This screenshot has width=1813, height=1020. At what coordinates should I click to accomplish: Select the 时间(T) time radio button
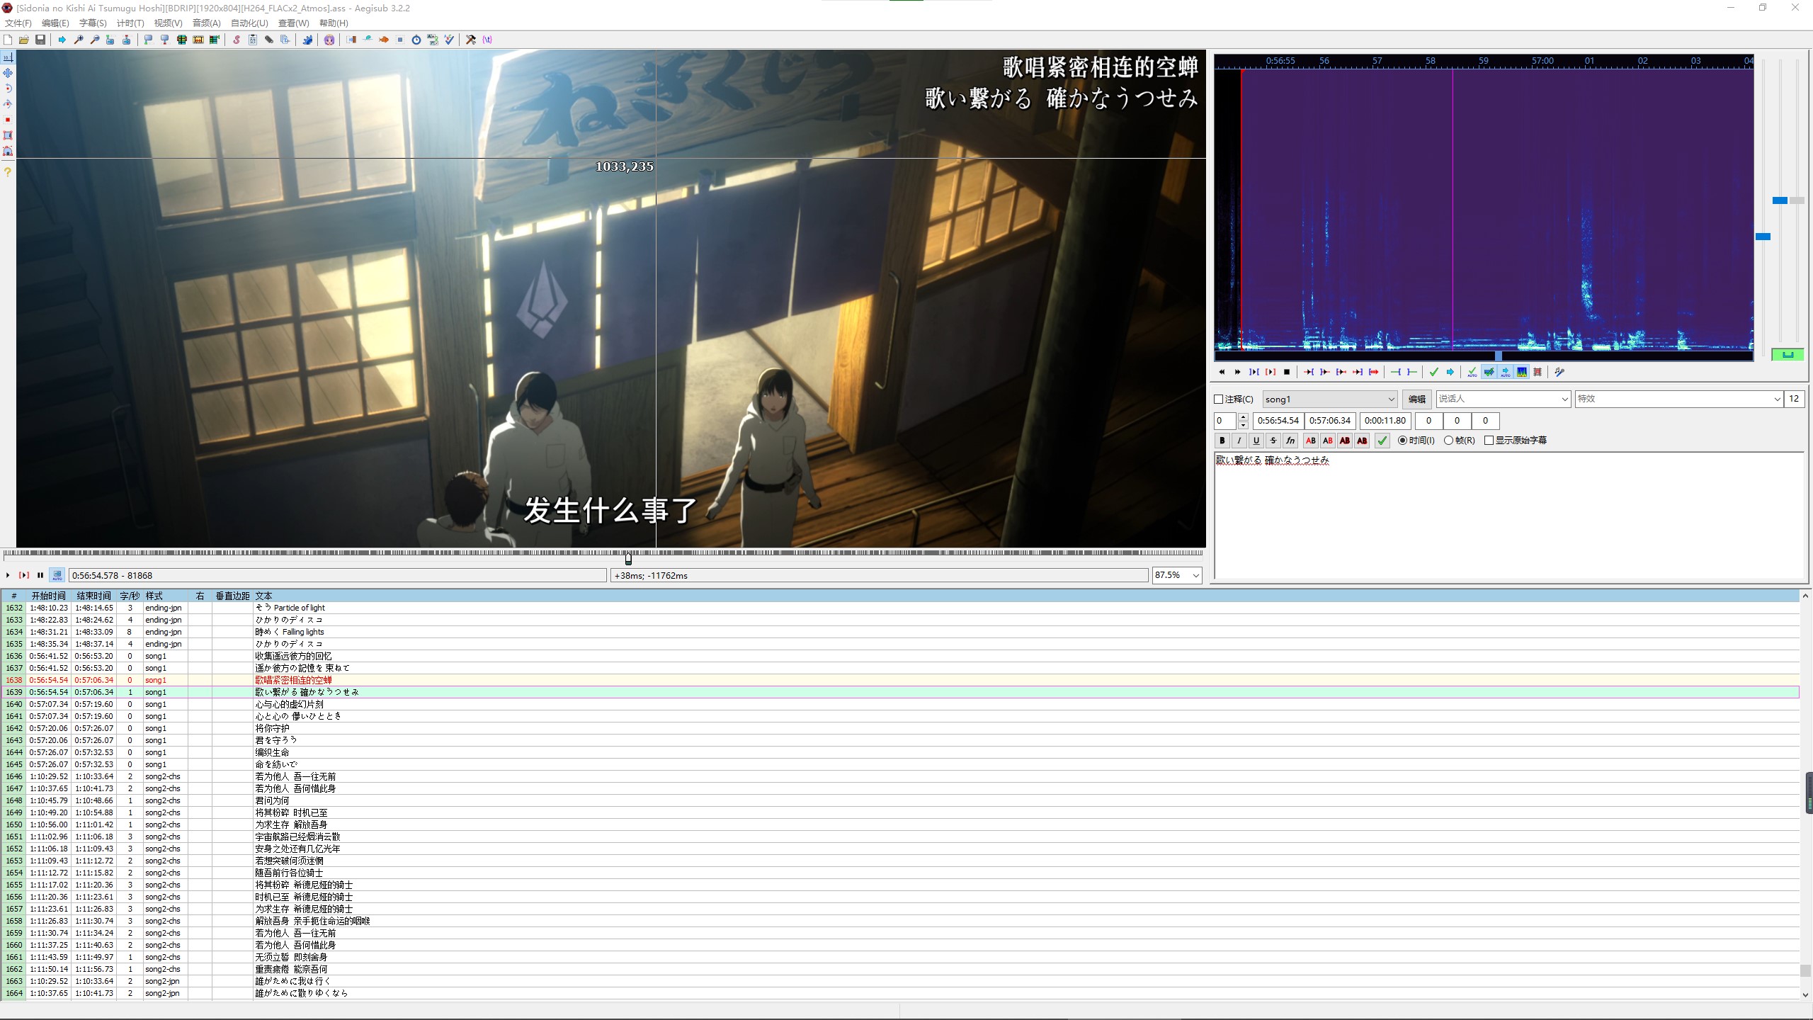tap(1403, 440)
